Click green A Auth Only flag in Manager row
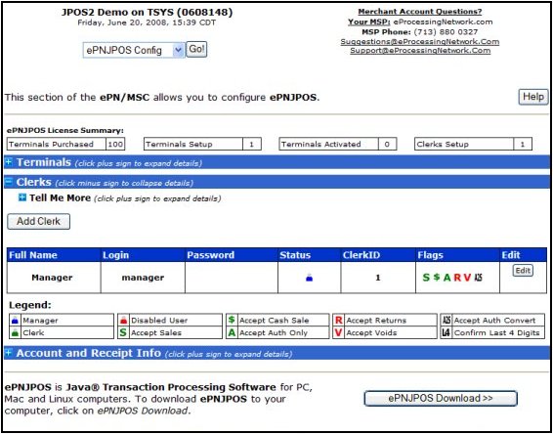 click(447, 278)
